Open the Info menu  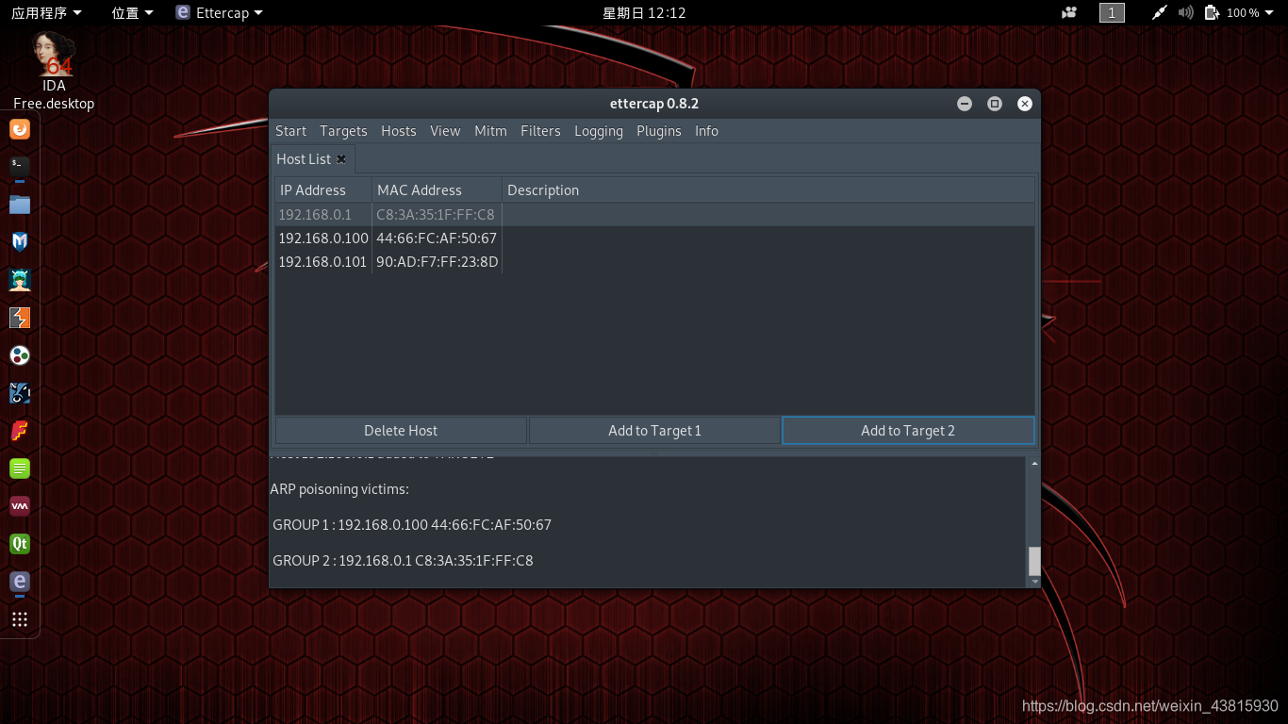click(706, 131)
